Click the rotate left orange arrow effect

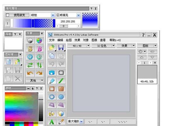pos(30,73)
